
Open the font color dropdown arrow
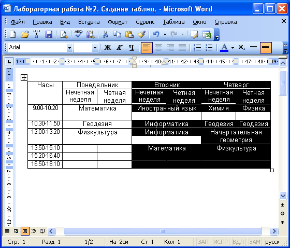tap(233, 48)
